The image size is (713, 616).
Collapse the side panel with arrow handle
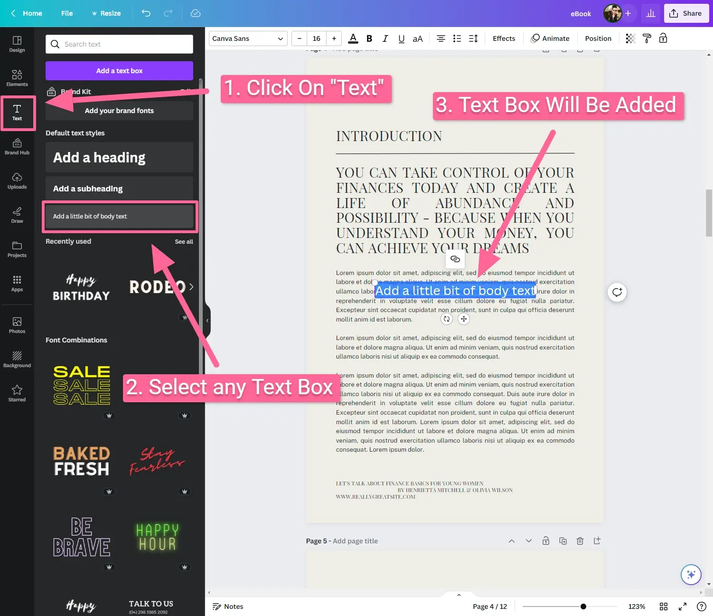[x=207, y=321]
